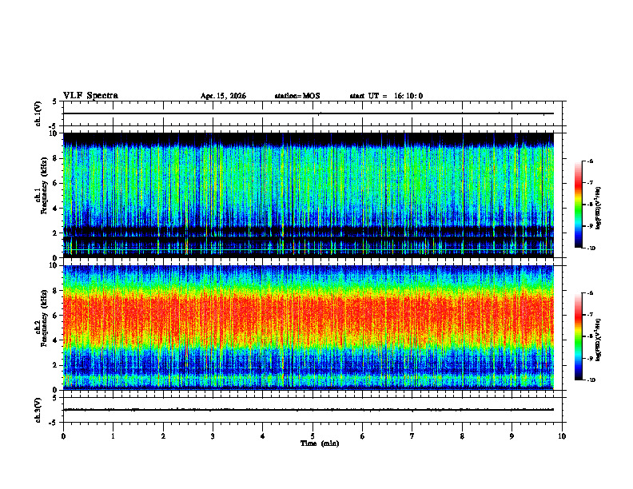Click inside the ch.2 spectrogram panel
The image size is (633, 489).
click(309, 328)
